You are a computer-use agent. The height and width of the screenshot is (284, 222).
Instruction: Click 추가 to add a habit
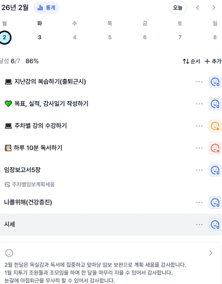(213, 61)
